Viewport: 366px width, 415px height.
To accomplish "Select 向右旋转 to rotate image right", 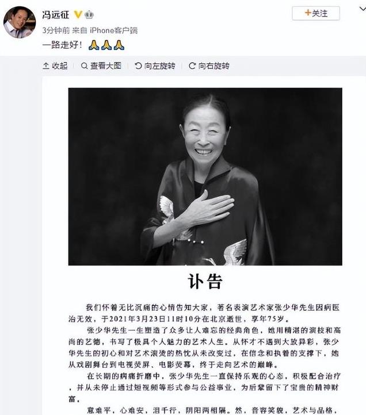I will click(x=209, y=66).
